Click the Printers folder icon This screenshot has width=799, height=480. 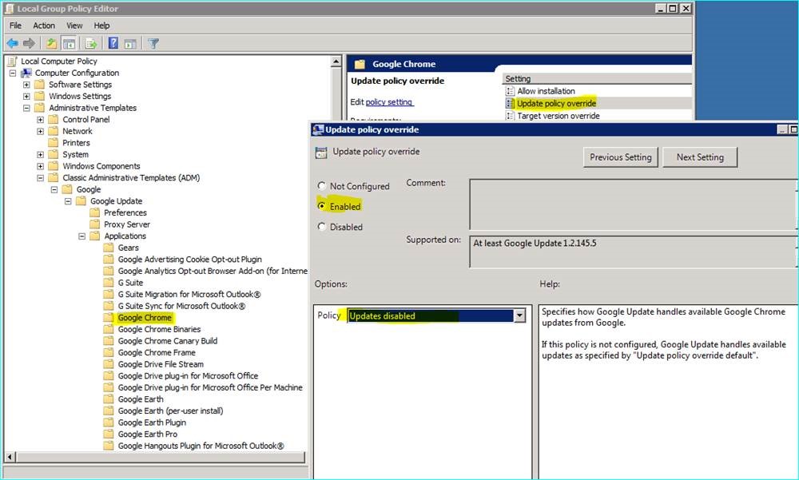54,143
